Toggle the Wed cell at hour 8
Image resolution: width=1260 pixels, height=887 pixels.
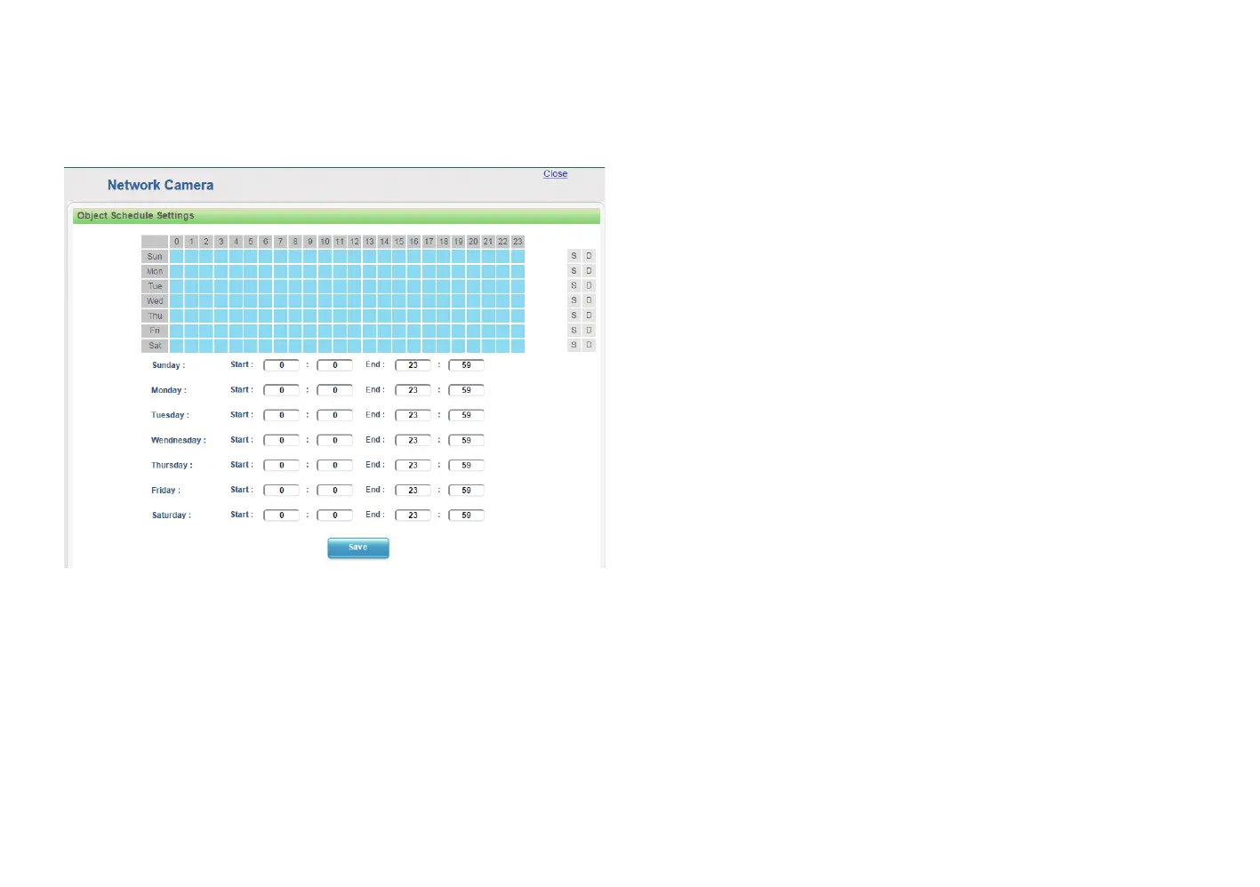pos(295,300)
